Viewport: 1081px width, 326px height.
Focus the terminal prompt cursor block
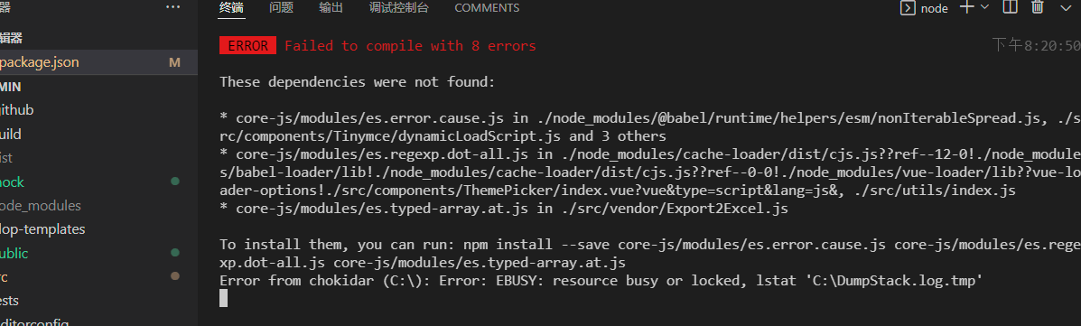[x=223, y=298]
